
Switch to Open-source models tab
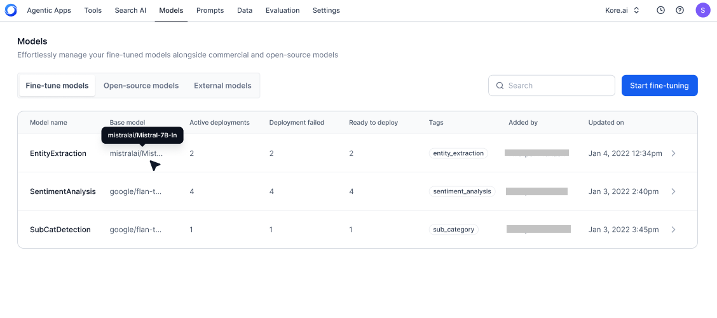[141, 86]
